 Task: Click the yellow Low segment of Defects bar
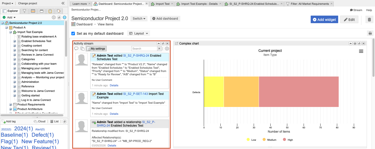(x=214, y=92)
